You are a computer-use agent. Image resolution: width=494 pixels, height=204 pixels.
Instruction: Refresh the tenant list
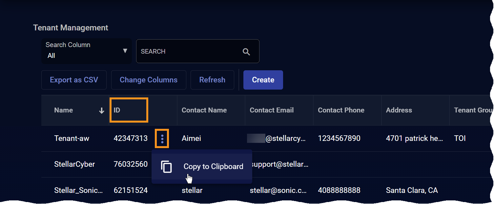[212, 80]
